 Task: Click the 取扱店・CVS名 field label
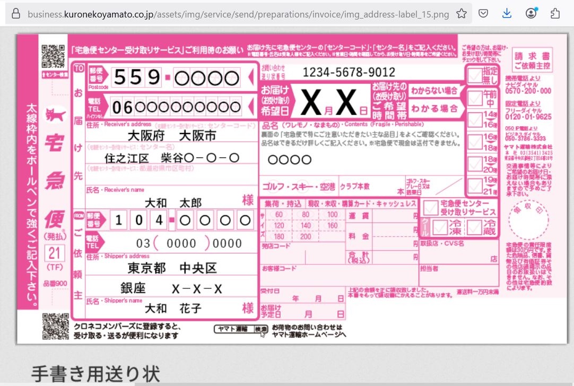click(x=442, y=243)
